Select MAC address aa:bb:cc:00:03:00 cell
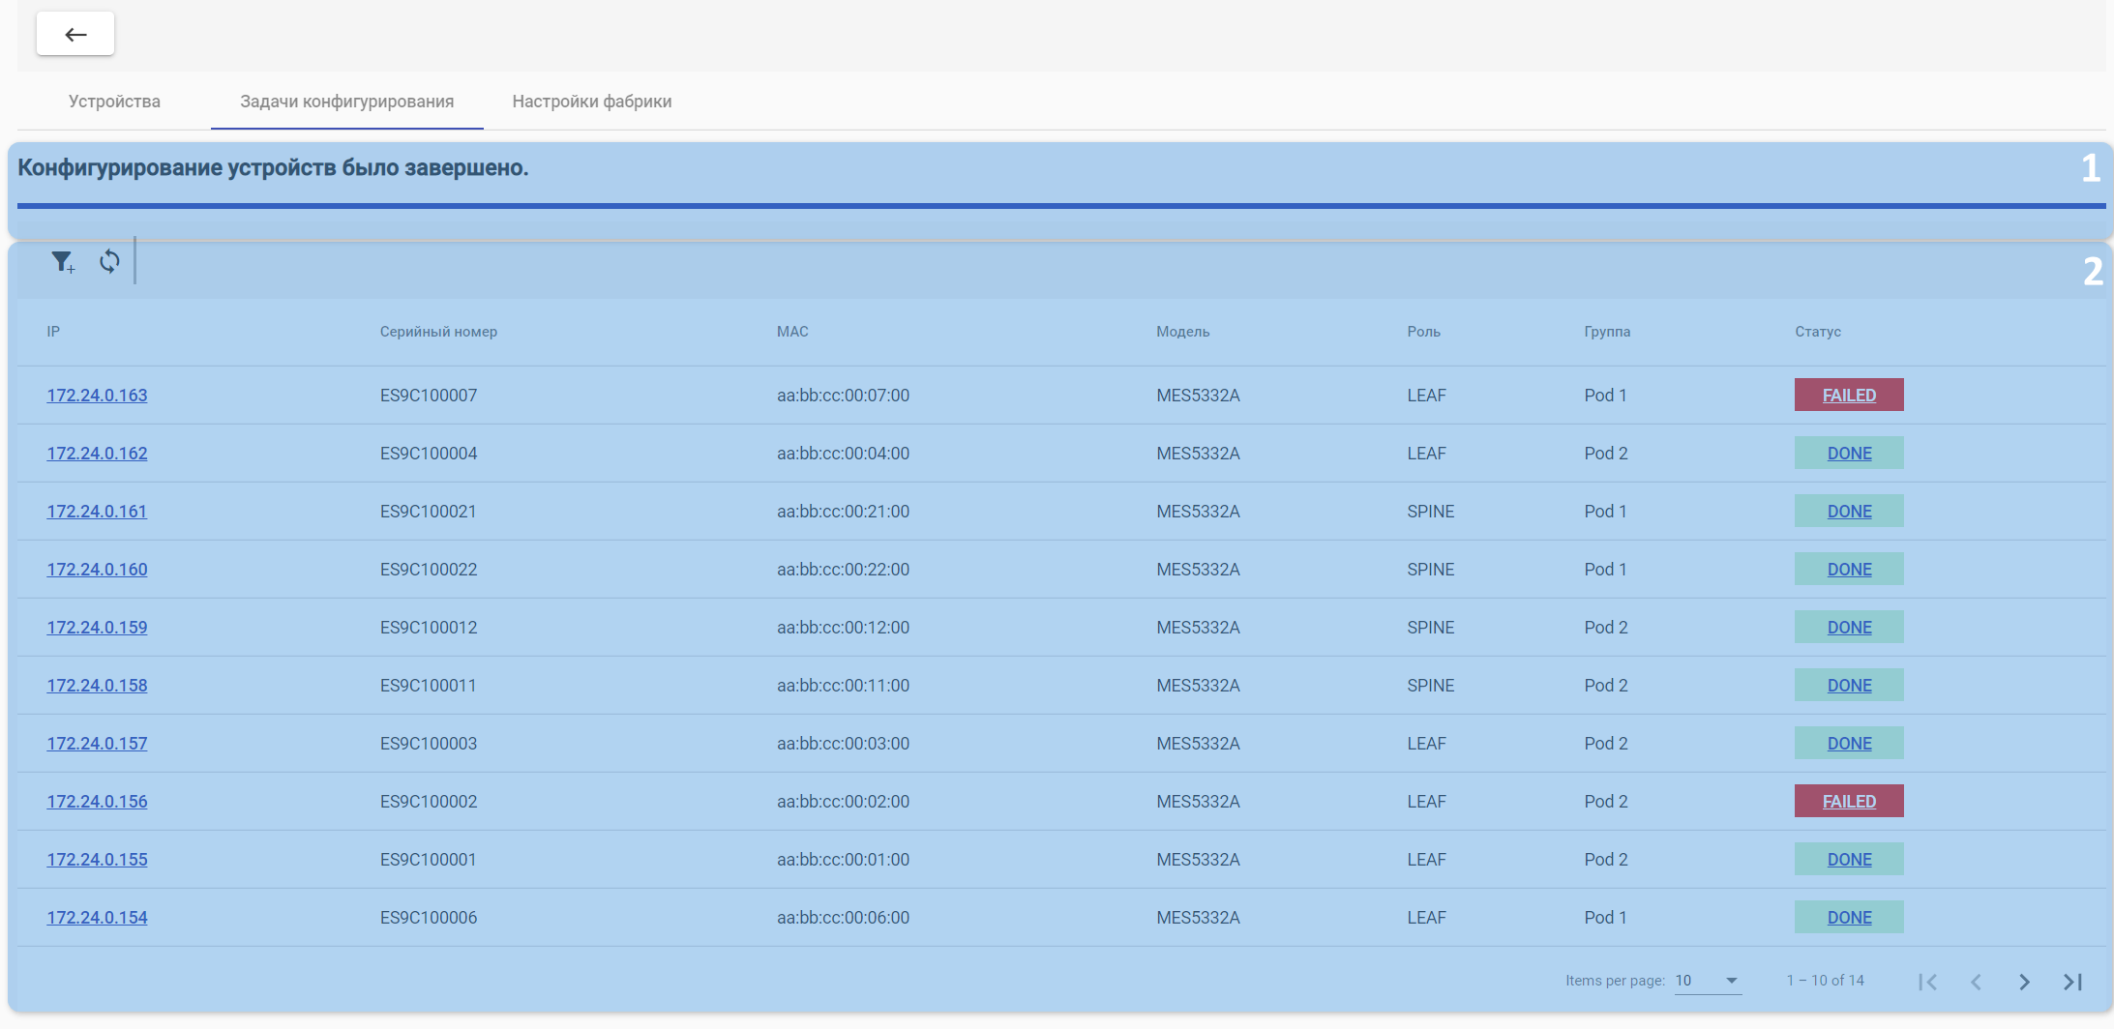This screenshot has width=2114, height=1029. (x=843, y=744)
